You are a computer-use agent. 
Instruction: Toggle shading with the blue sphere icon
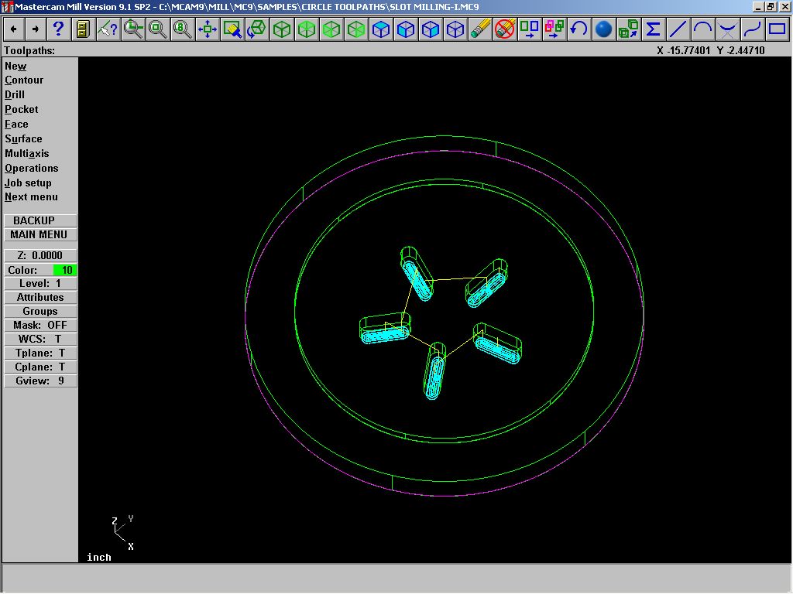(x=604, y=29)
